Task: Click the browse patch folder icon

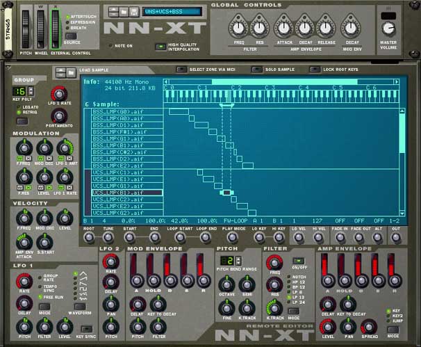Action: tap(124, 12)
